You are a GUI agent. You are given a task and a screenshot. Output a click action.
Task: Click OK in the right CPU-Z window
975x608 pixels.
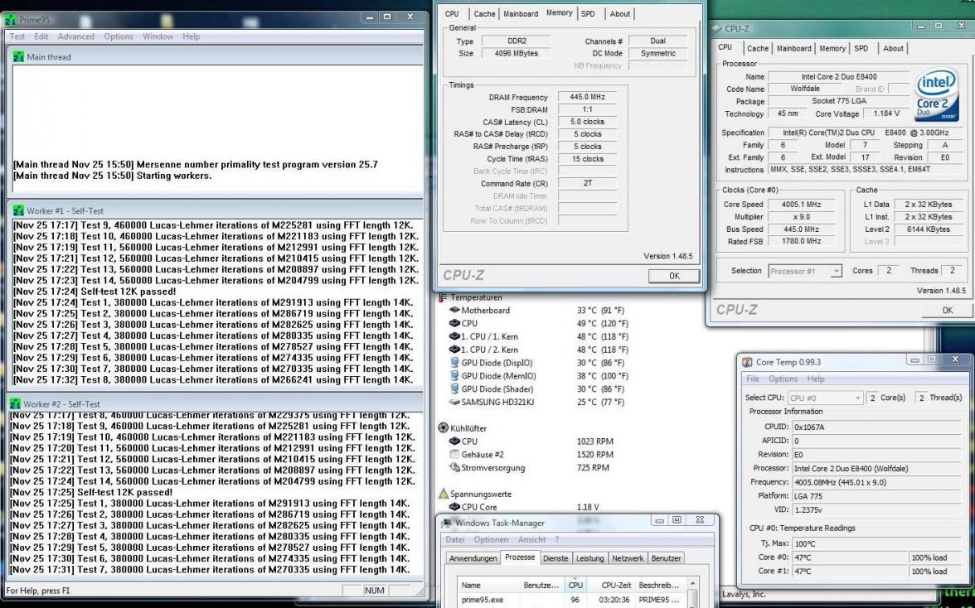(947, 310)
